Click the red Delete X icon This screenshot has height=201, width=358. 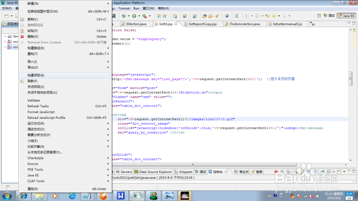click(22, 36)
